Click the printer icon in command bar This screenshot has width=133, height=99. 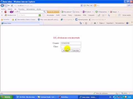pyautogui.click(x=95, y=23)
